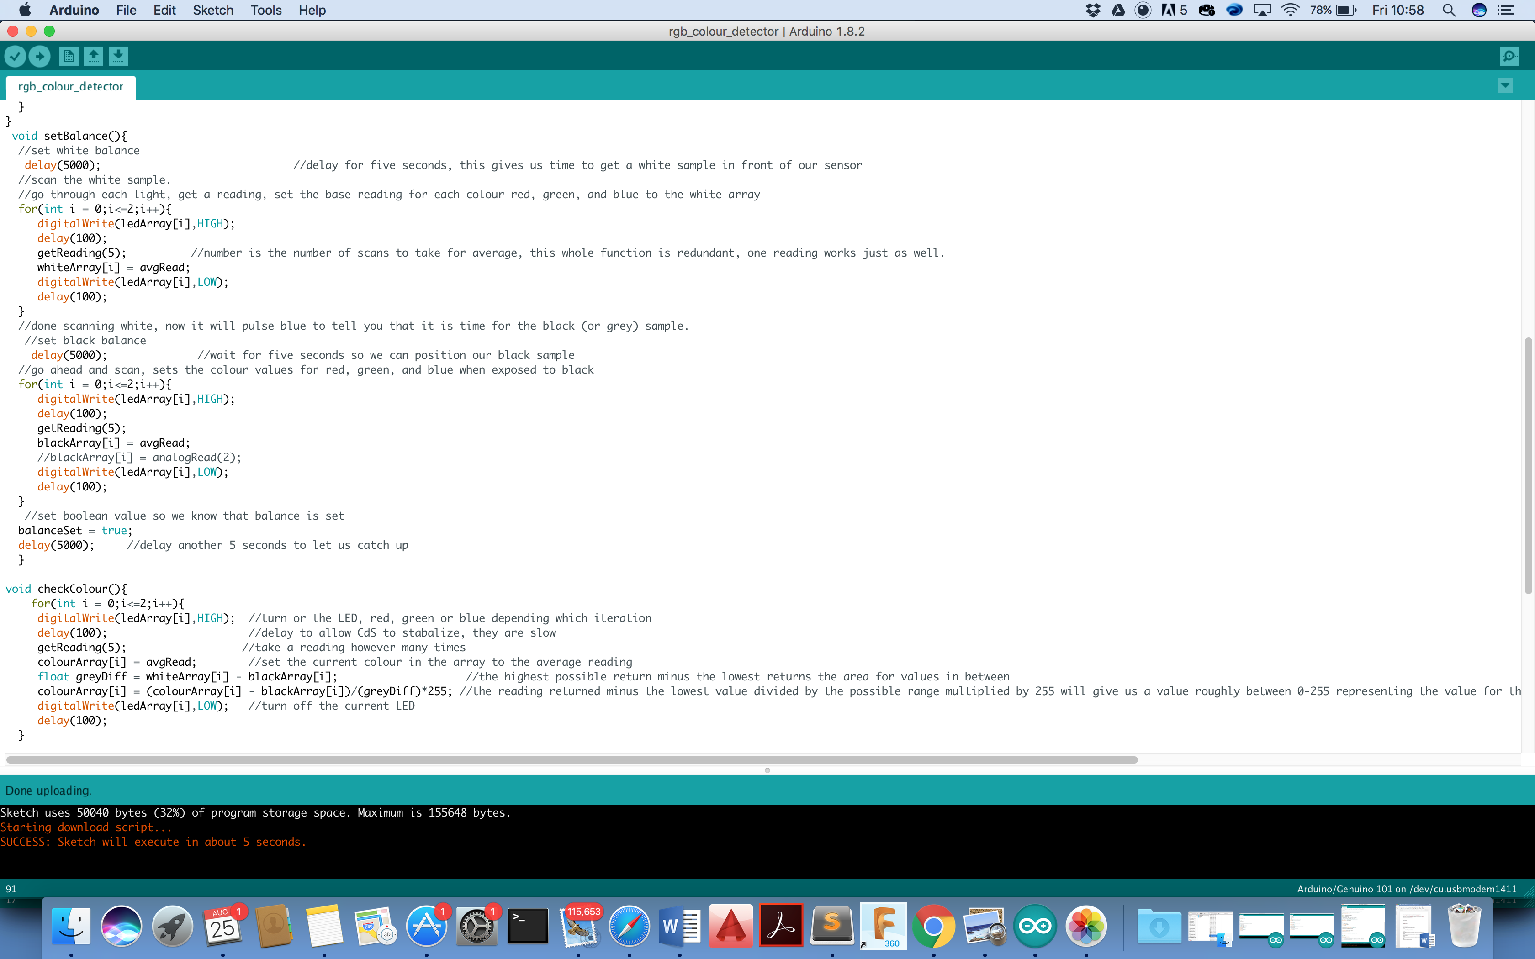
Task: Open the Serial Monitor magnifier icon
Action: [1509, 57]
